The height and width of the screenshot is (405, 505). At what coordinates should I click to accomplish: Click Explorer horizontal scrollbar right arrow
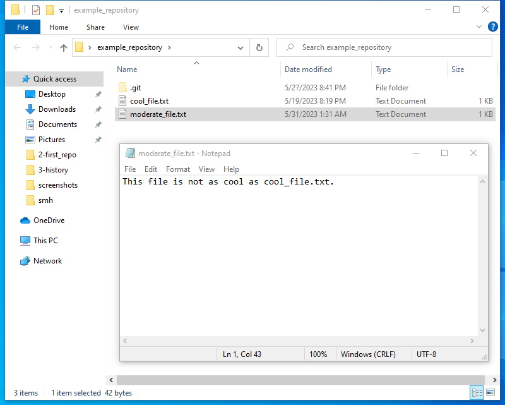tap(494, 380)
